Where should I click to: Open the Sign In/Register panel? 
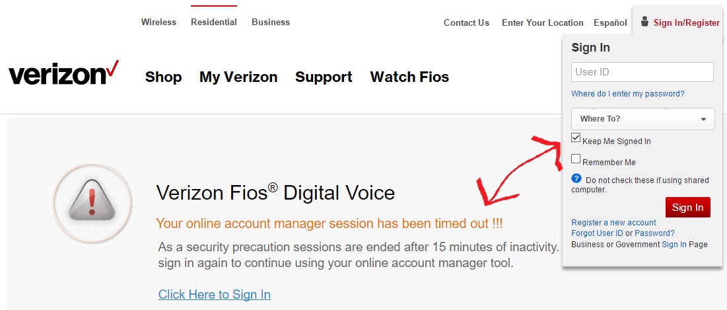click(686, 22)
